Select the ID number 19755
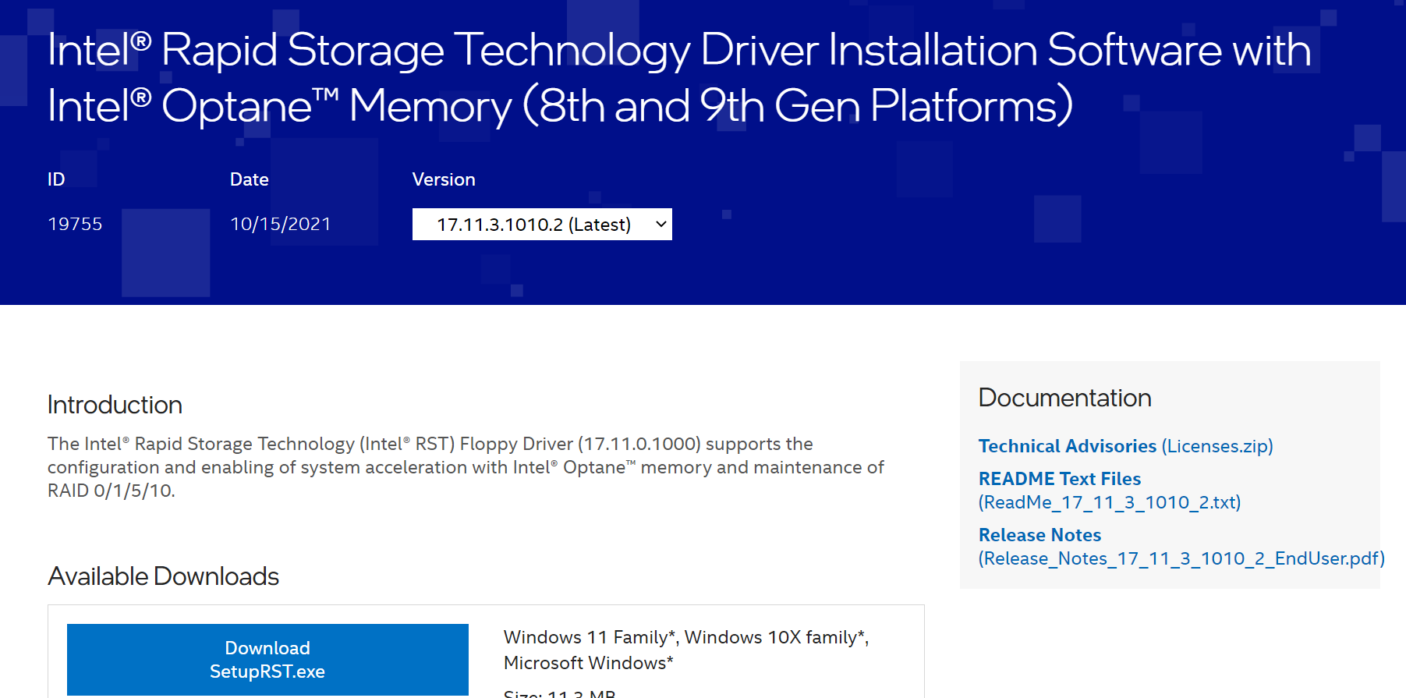 pyautogui.click(x=75, y=225)
